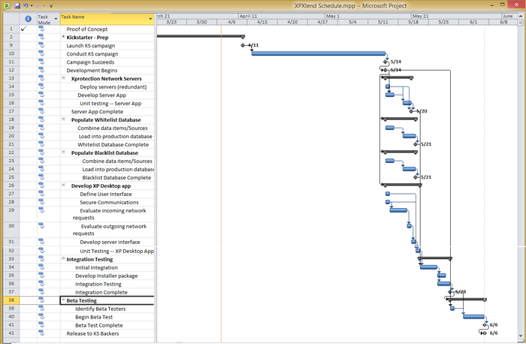
Task: Click task mode icon for Identify Beta Testers
Action: pyautogui.click(x=41, y=308)
